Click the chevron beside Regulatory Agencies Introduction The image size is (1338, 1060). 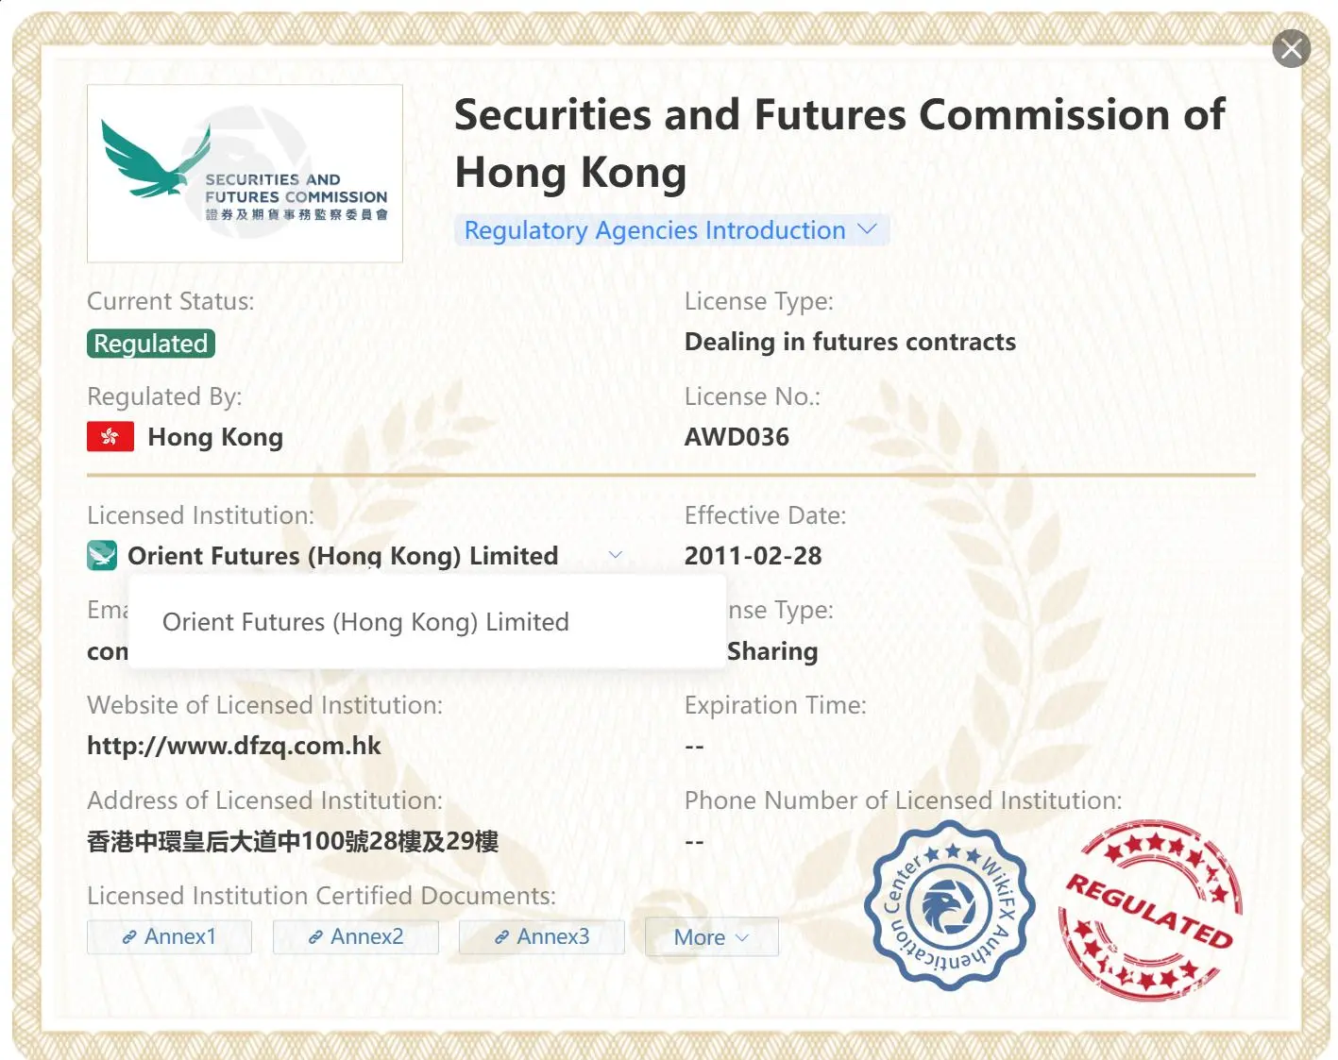coord(867,229)
